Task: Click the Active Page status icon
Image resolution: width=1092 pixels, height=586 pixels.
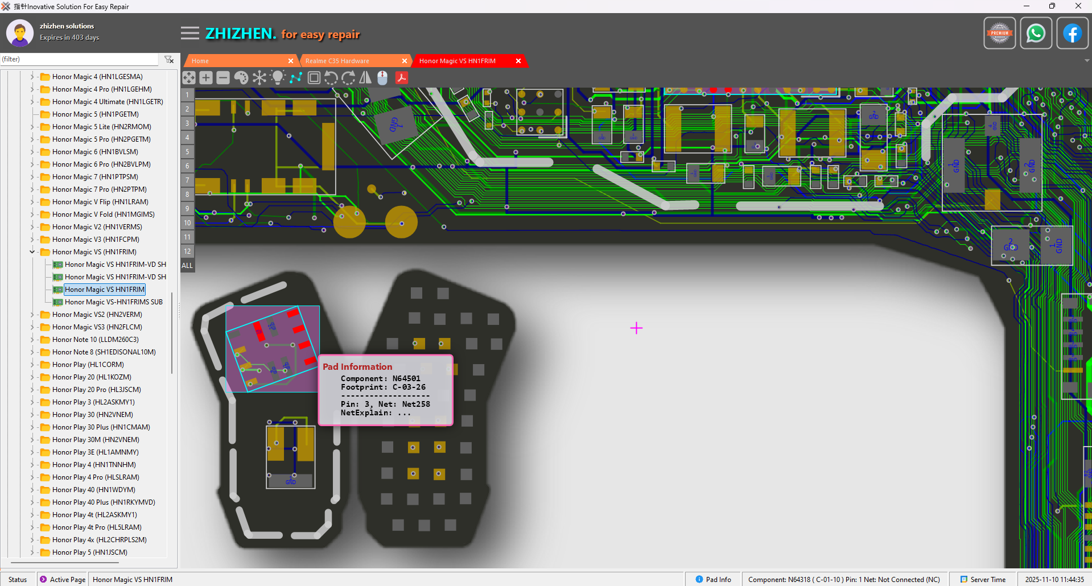Action: [x=43, y=579]
